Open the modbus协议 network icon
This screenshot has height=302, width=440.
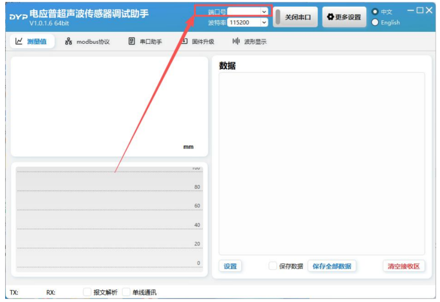(x=68, y=41)
